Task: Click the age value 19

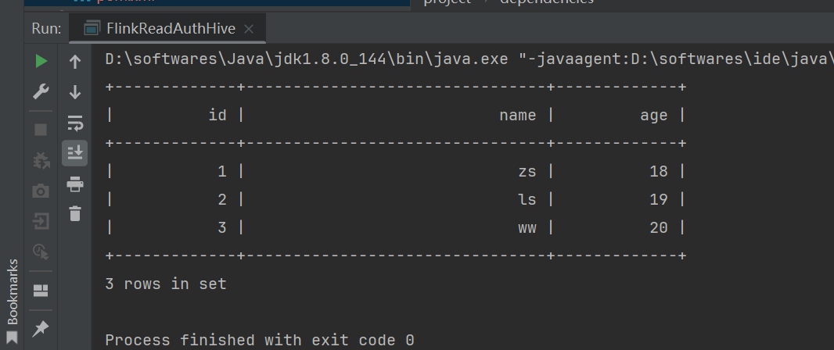Action: 659,200
